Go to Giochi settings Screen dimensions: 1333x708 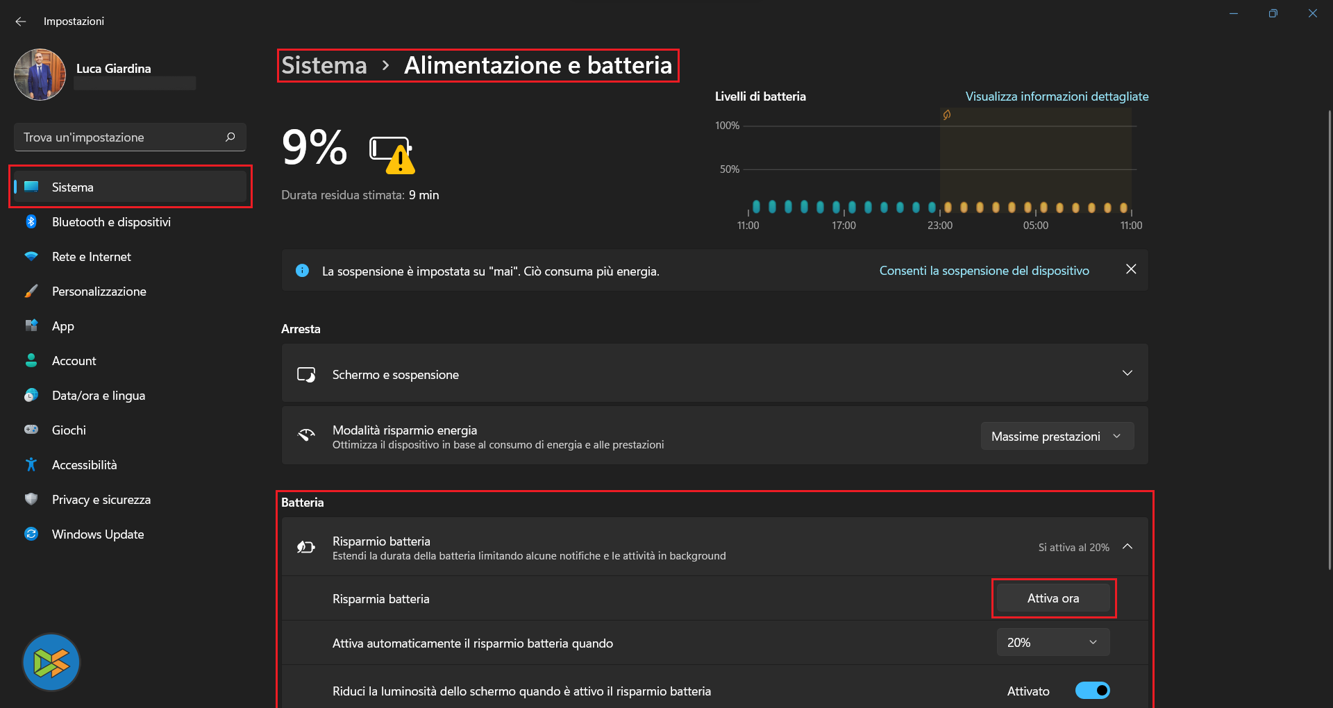pos(69,430)
